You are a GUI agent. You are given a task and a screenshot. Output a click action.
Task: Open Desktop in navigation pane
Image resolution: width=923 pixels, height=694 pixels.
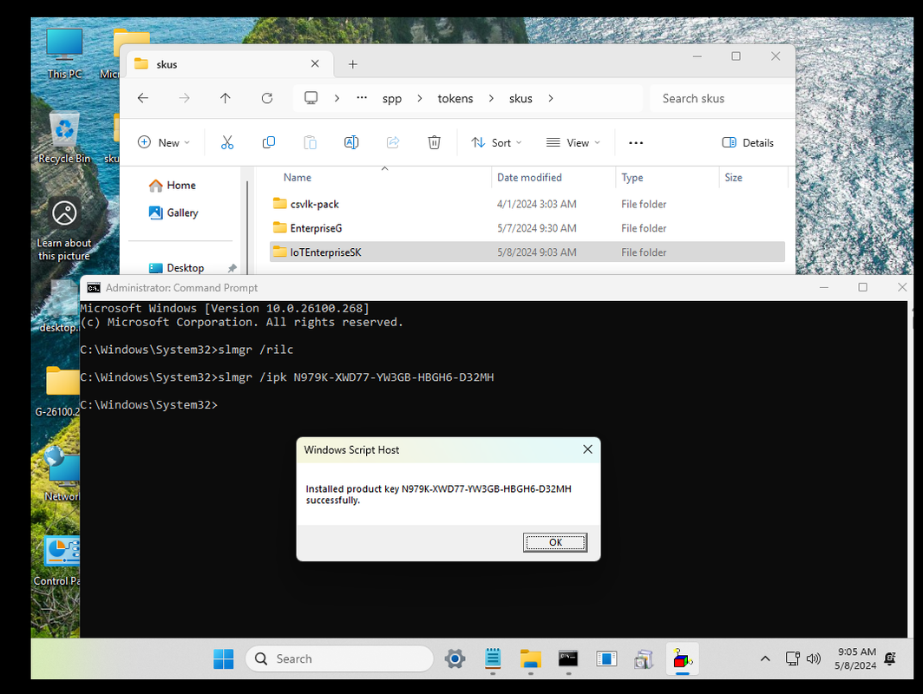[177, 268]
